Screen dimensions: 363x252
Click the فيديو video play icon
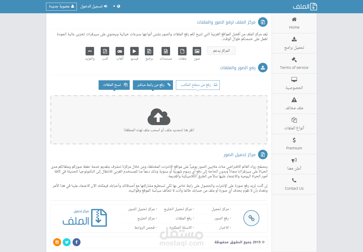[134, 51]
